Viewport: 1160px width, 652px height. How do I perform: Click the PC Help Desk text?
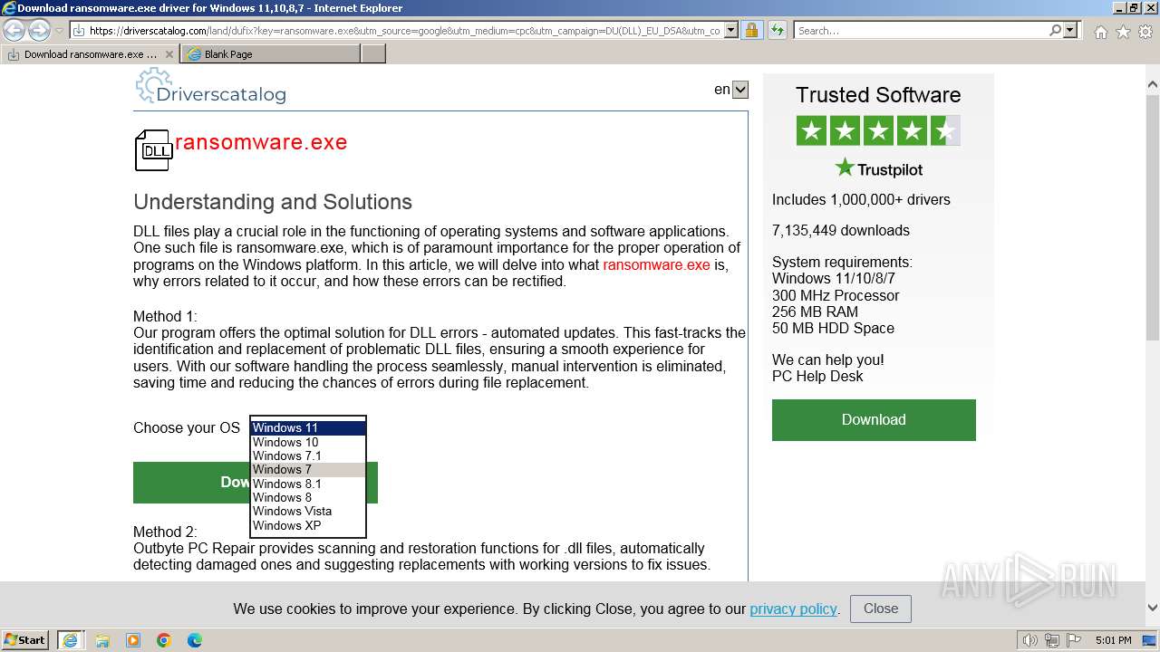pos(817,377)
